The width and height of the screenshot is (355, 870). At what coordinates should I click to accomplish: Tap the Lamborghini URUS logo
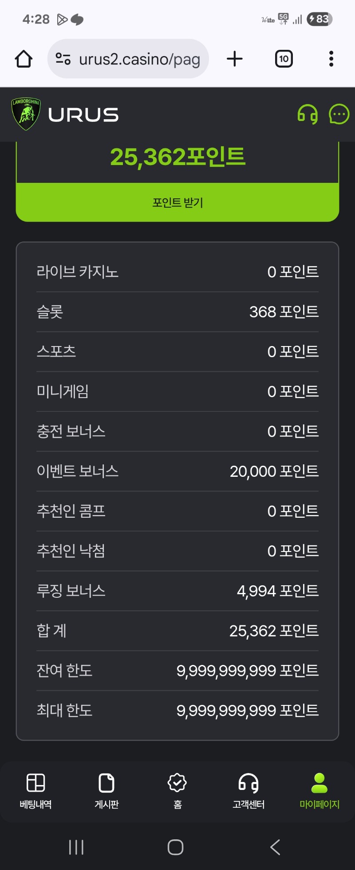65,114
